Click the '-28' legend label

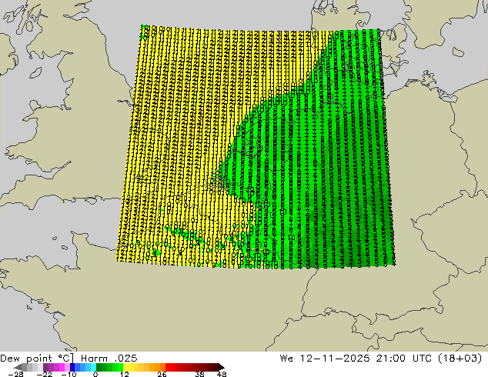click(x=15, y=374)
